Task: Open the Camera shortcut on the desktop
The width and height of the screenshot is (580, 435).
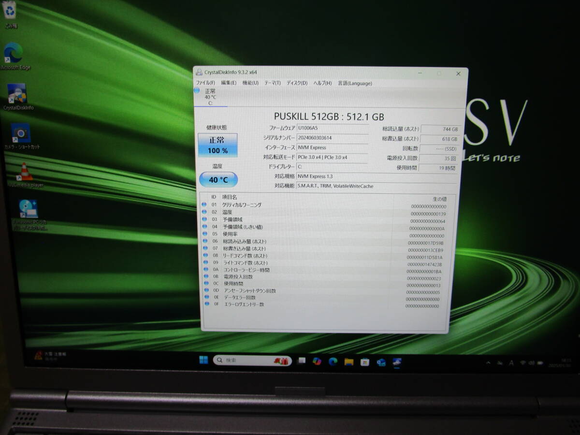Action: coord(21,136)
